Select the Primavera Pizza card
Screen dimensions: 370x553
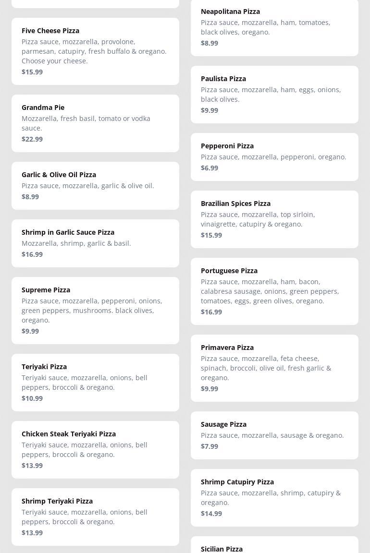[x=274, y=368]
